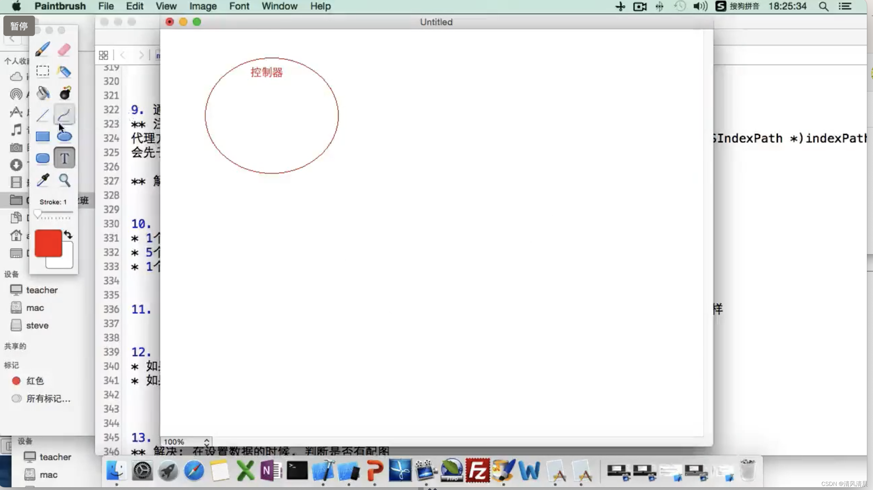Select the Eraser tool
The image size is (873, 490).
pyautogui.click(x=64, y=49)
